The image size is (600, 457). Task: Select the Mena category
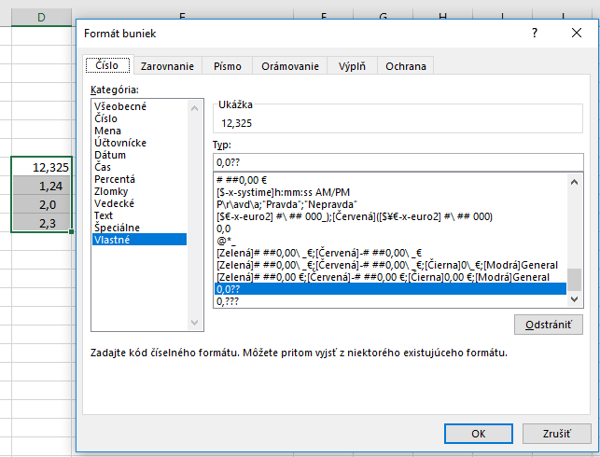(x=107, y=132)
